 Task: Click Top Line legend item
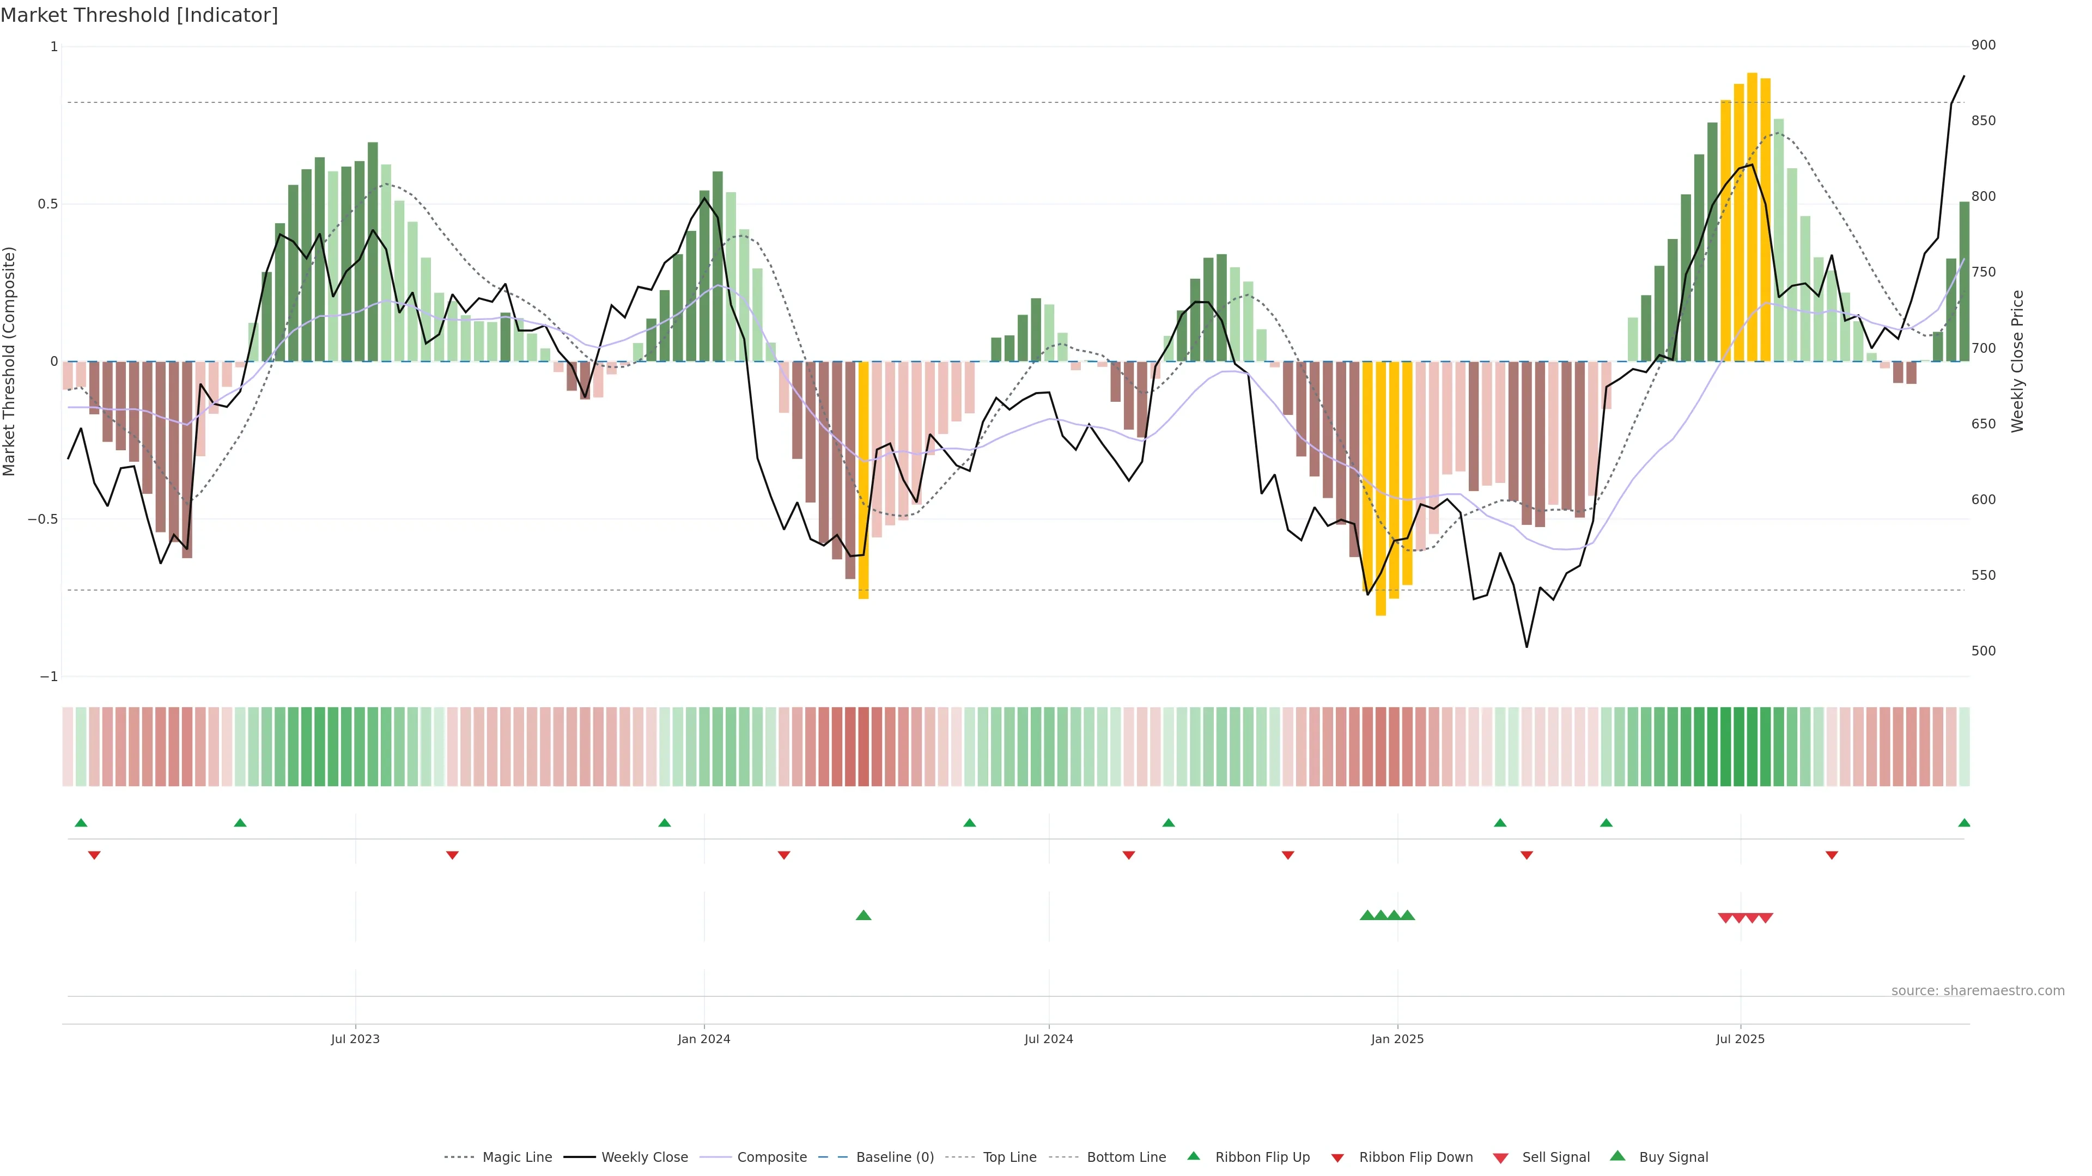[1009, 1157]
